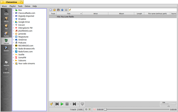178x112 pixels.
Task: Click File name (without path) column header
Action: coord(157,13)
